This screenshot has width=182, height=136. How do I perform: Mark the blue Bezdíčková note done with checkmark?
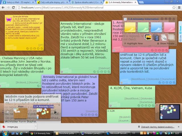pos(174,82)
